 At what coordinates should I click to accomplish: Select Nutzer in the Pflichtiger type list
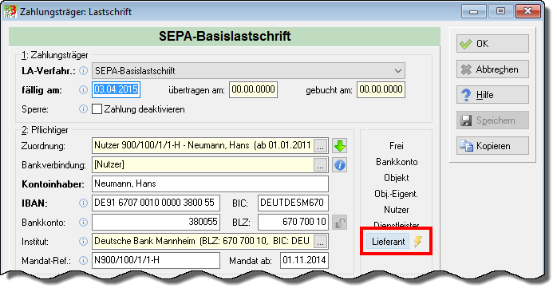pyautogui.click(x=397, y=210)
